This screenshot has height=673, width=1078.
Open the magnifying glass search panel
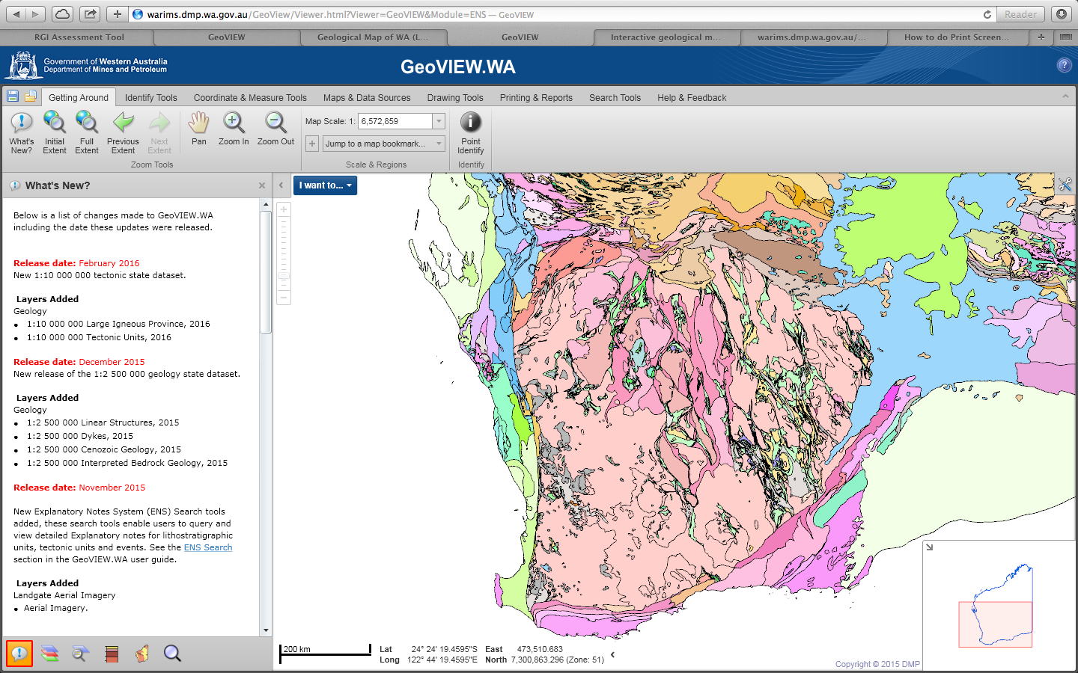[172, 654]
